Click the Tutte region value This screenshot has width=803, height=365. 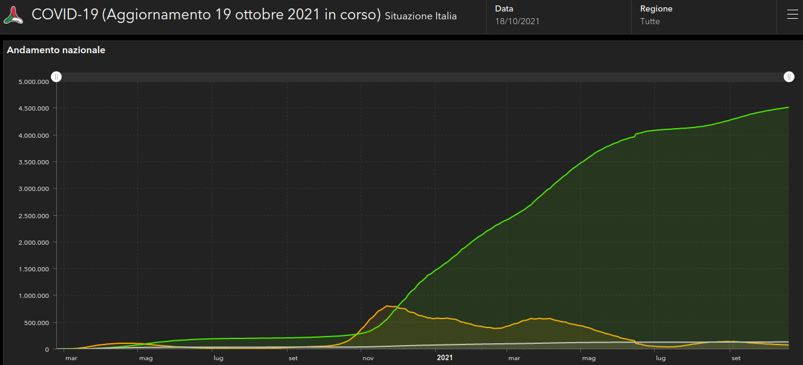tap(650, 22)
